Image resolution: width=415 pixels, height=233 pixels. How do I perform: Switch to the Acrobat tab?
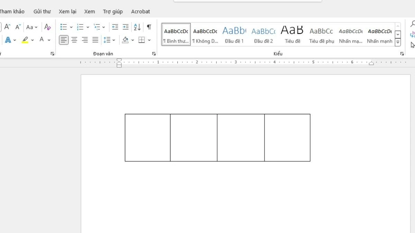pos(140,11)
